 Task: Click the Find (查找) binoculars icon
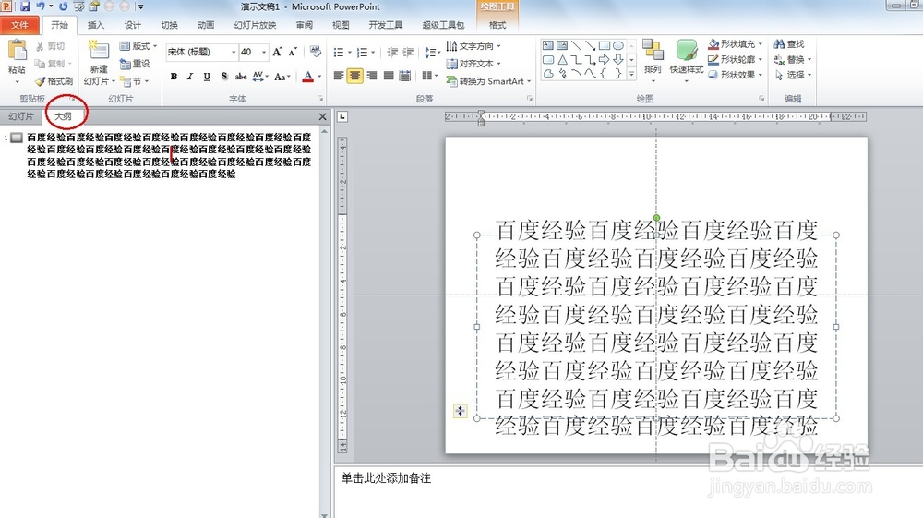click(x=779, y=44)
